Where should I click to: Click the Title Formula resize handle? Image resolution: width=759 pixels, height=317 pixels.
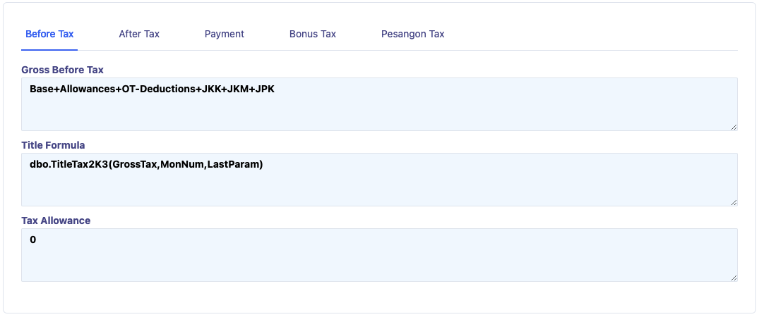[x=734, y=202]
